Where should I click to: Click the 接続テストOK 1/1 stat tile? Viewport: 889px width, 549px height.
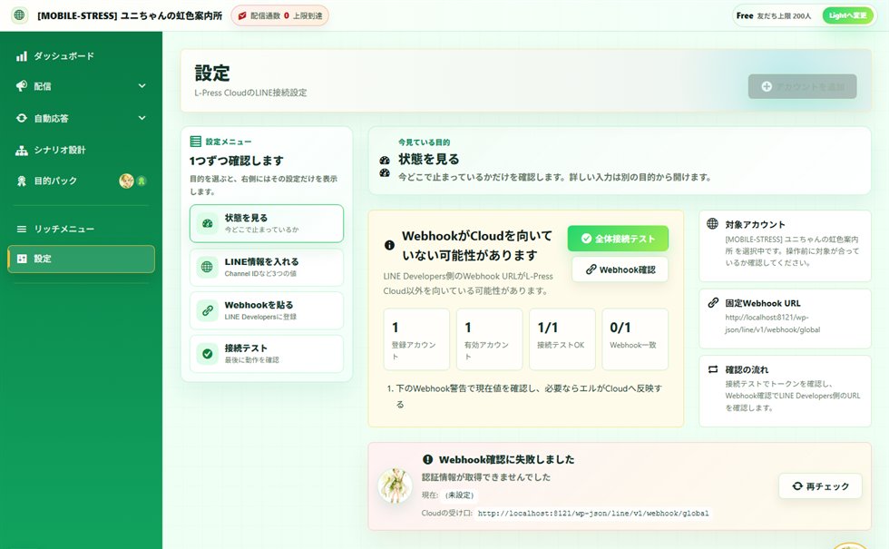coord(562,339)
